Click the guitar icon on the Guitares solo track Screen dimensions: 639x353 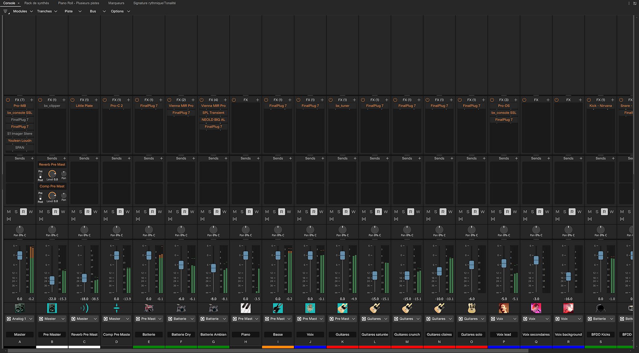tap(471, 308)
